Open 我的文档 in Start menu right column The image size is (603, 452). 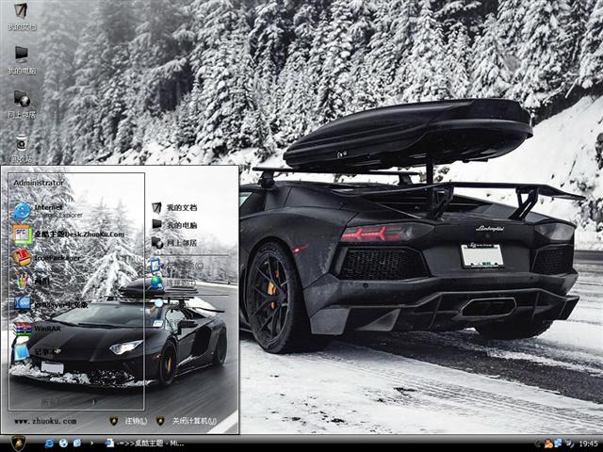click(x=174, y=208)
